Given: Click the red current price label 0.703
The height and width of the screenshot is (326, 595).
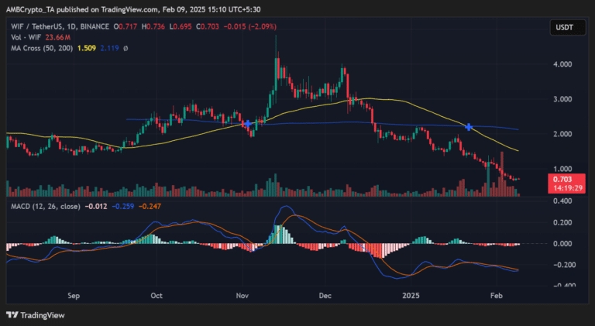Looking at the screenshot, I should click(x=562, y=179).
